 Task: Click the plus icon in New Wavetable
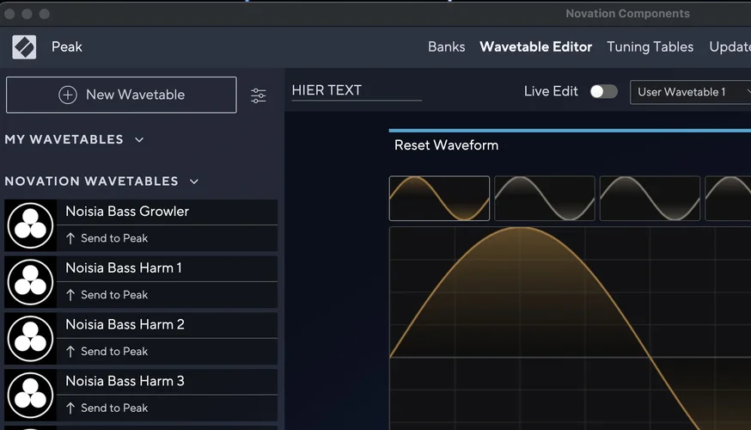tap(68, 95)
